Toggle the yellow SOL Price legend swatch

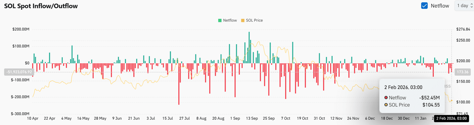243,20
